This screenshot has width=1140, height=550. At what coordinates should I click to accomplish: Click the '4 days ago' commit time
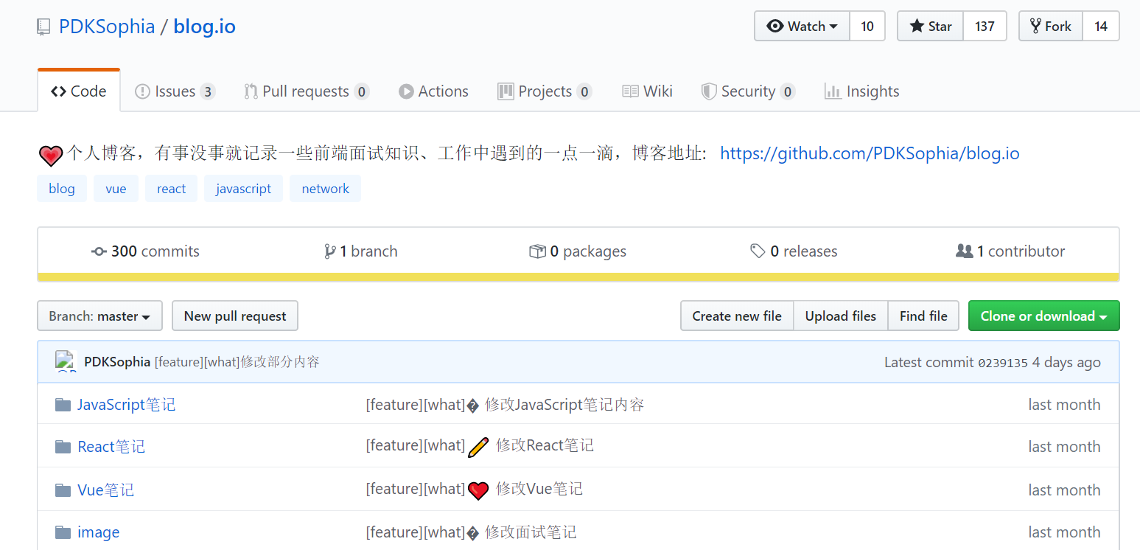[x=1066, y=362]
